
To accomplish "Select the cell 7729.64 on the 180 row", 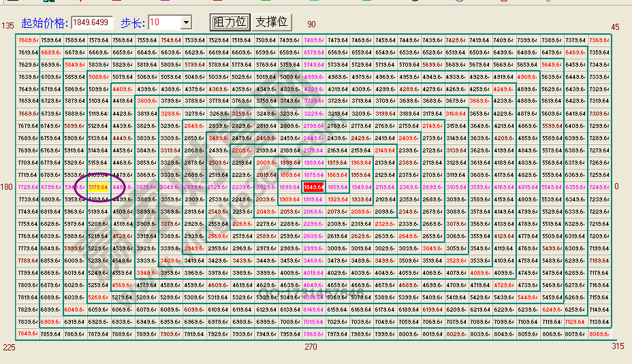I will pos(28,186).
